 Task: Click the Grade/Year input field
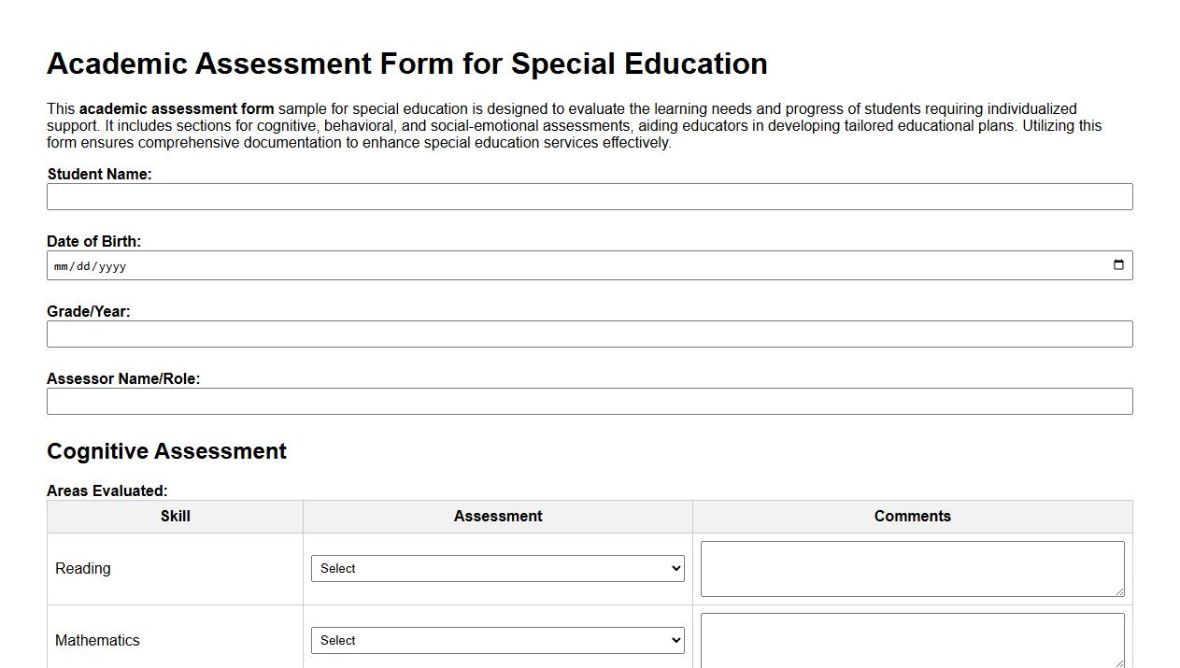[590, 334]
